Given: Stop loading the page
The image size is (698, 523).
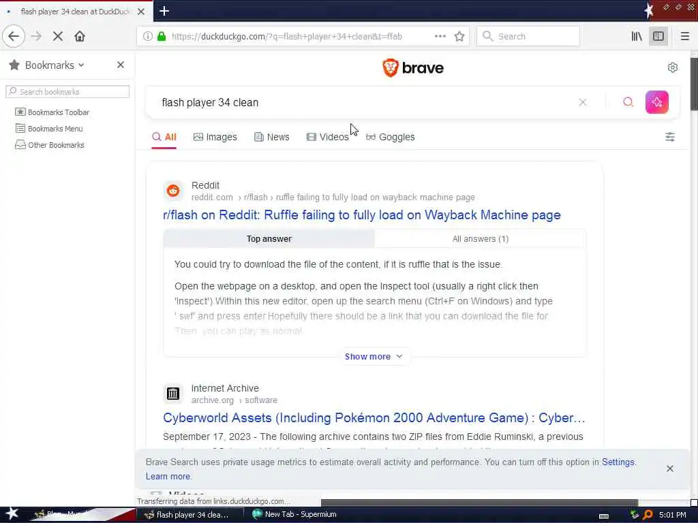Looking at the screenshot, I should coord(58,36).
